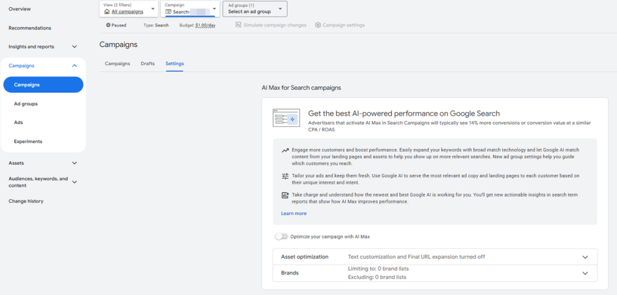Click 'Get the best AI-powered performance' heading
The image size is (617, 295).
pyautogui.click(x=404, y=114)
